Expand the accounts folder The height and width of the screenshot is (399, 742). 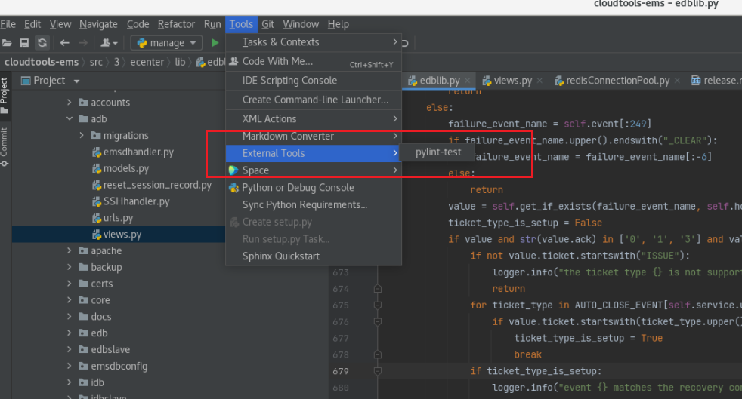point(69,102)
